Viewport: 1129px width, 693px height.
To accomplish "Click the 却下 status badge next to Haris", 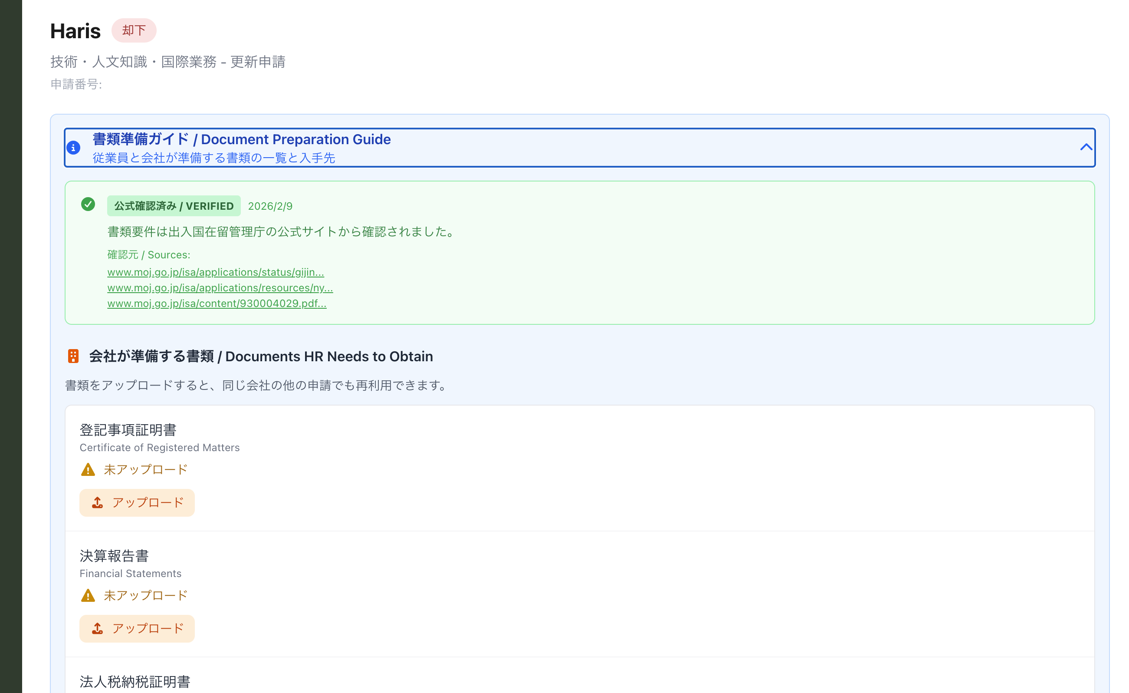I will point(134,31).
